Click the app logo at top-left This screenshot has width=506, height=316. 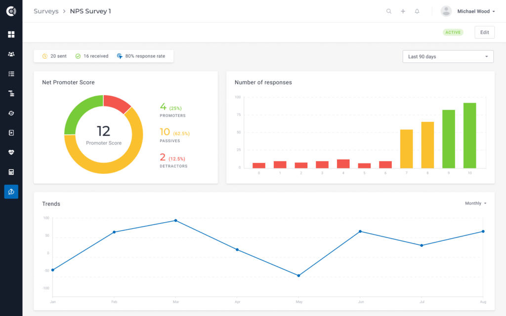[x=11, y=11]
